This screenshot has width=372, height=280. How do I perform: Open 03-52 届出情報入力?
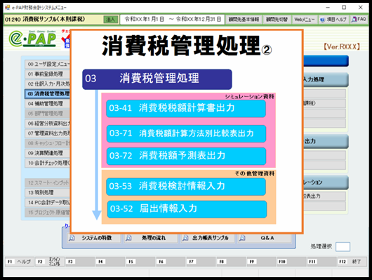click(x=187, y=209)
